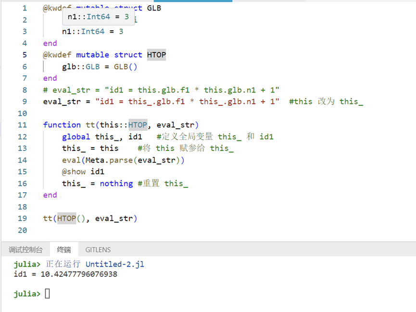Click the highlighted HTOP struct name on line 5
416x312 pixels.
(156, 55)
